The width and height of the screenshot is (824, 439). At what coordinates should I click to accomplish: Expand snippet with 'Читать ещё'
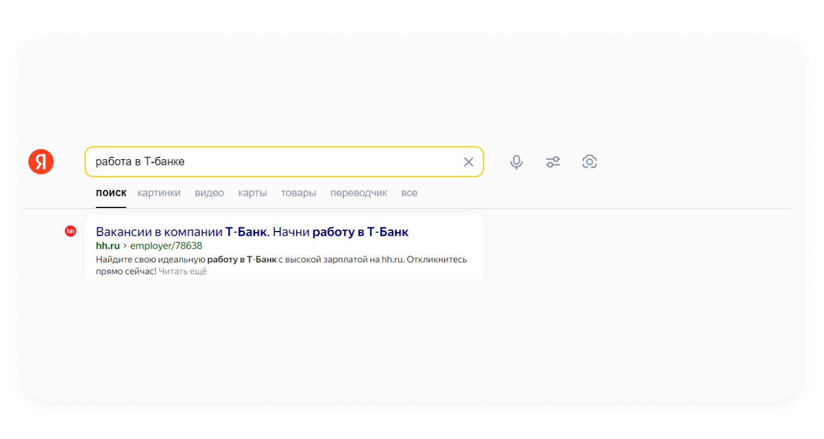click(183, 271)
